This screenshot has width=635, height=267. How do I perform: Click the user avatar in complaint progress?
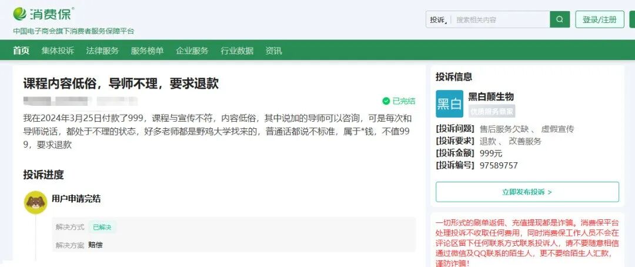(35, 202)
